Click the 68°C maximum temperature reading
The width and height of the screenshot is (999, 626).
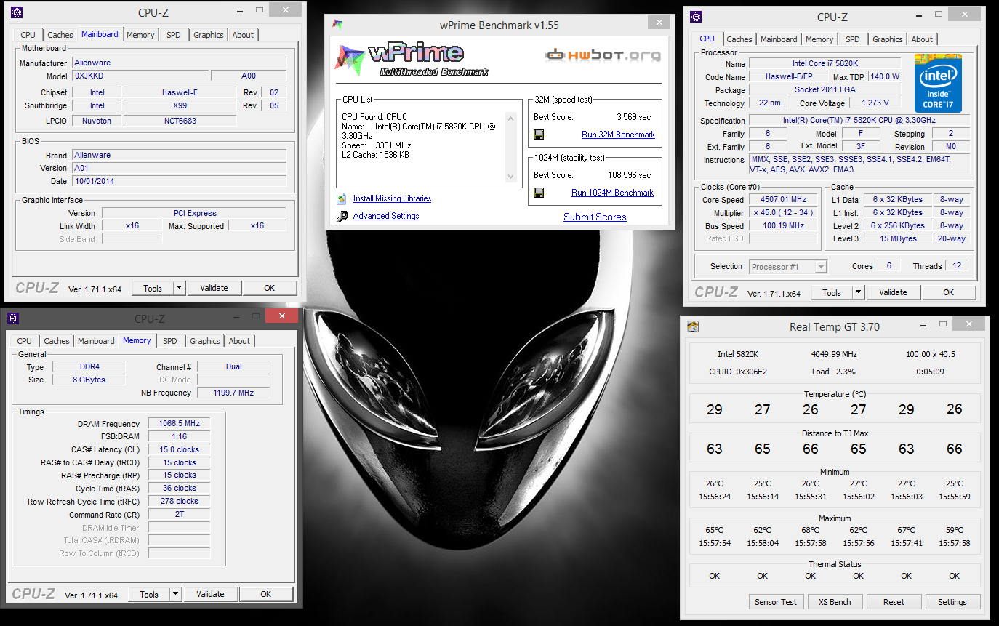click(811, 530)
